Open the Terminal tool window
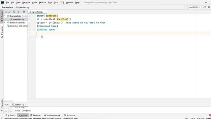 [35, 115]
